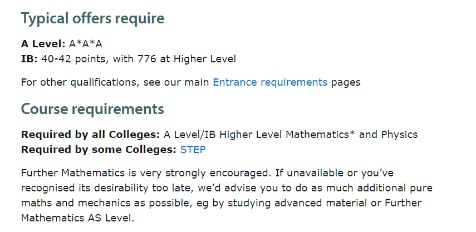
Task: Click the 'Typical offers require' heading
Action: [x=93, y=18]
